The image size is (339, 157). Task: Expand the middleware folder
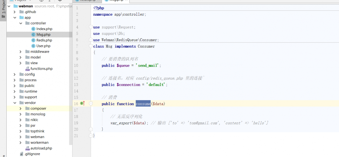click(21, 52)
